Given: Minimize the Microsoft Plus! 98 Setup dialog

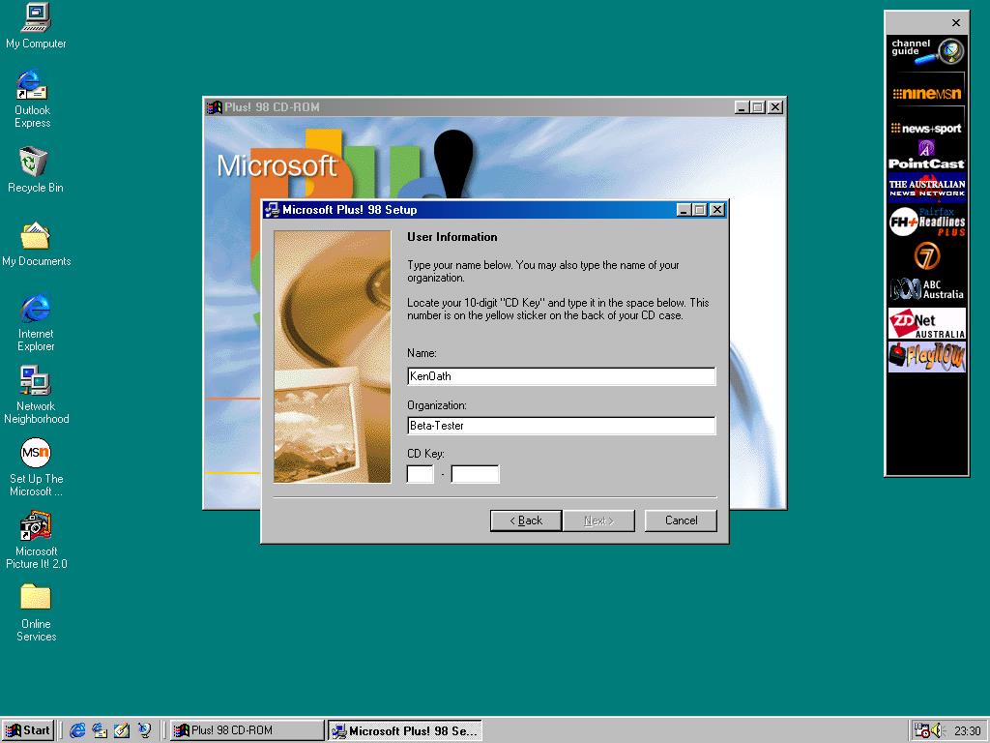Looking at the screenshot, I should tap(684, 210).
